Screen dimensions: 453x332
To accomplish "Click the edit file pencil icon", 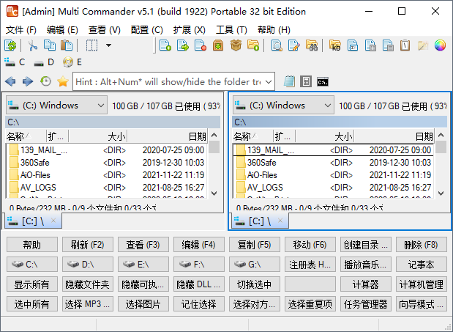I will [294, 45].
